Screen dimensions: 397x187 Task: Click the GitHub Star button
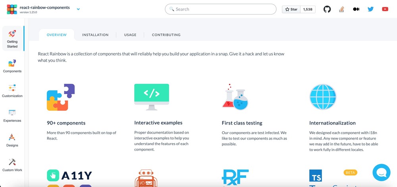point(291,9)
